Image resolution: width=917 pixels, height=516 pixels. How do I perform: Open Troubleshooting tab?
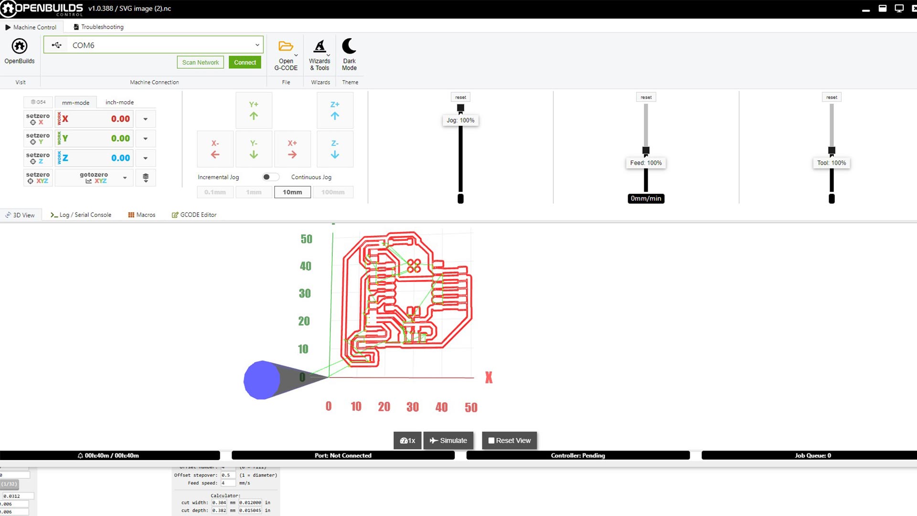pyautogui.click(x=98, y=27)
